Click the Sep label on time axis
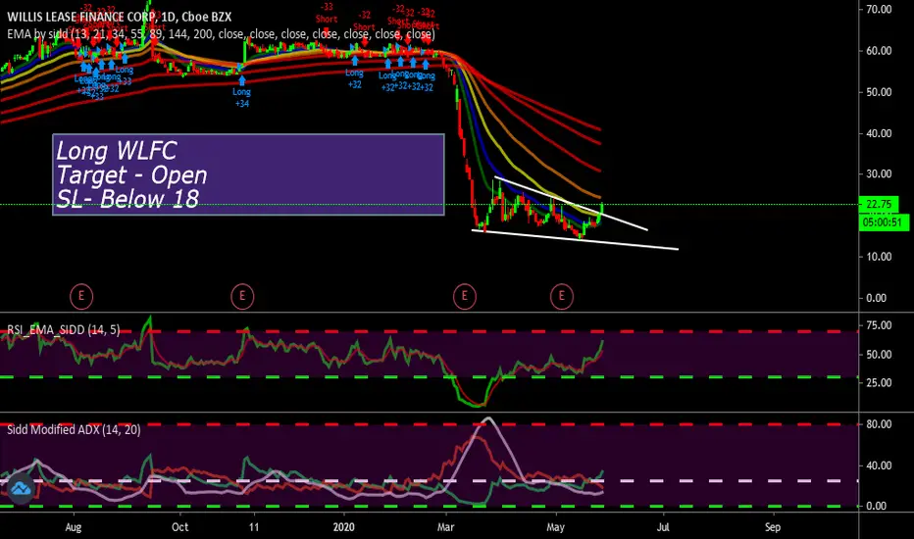This screenshot has height=539, width=914. point(773,527)
